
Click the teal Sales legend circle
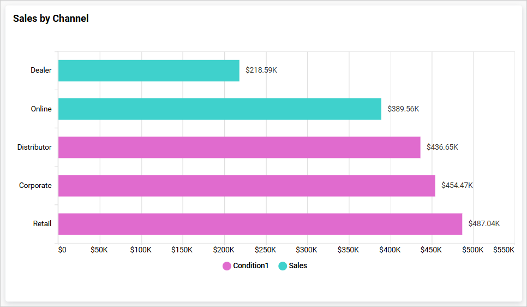tap(283, 266)
